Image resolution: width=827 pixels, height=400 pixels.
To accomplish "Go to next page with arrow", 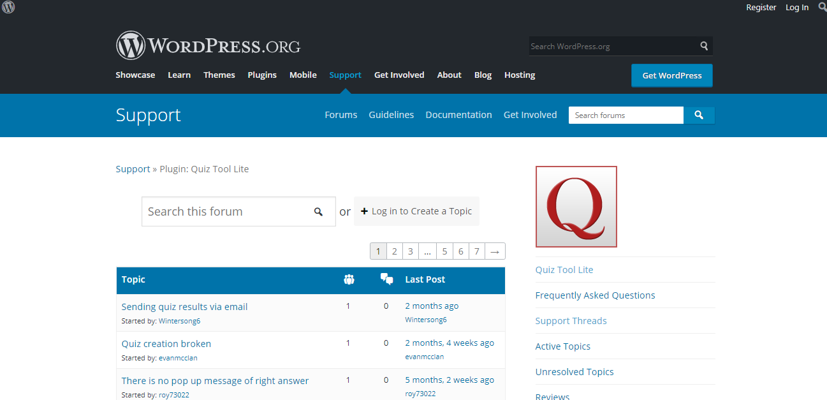I will [495, 251].
